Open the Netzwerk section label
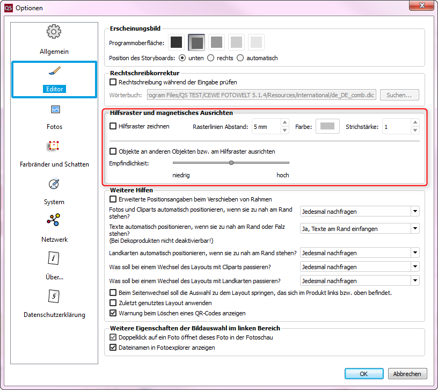Screen dimensions: 438x390 (x=54, y=240)
